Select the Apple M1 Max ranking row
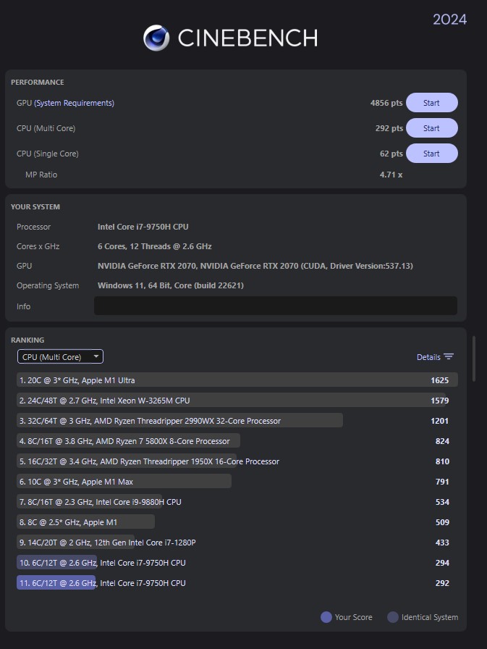Viewport: 487px width, 649px height. (237, 482)
